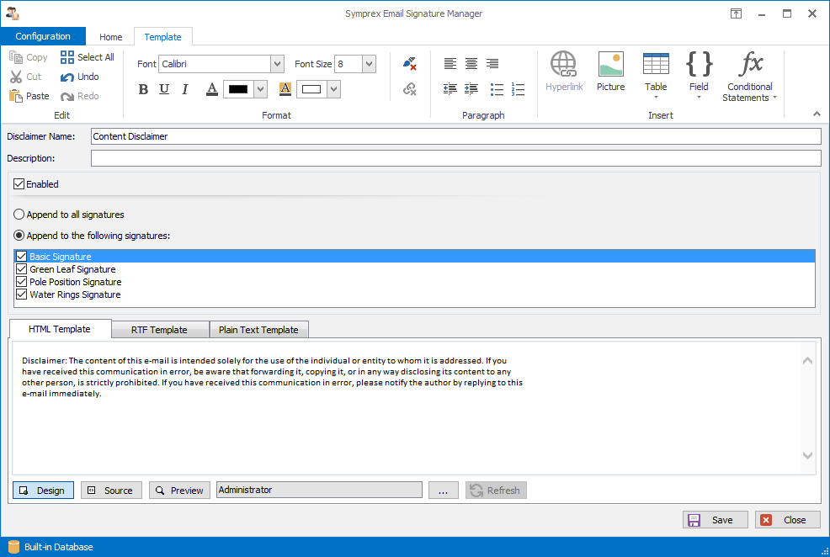Click the Redo arrow icon
Viewport: 830px width, 557px height.
[67, 96]
